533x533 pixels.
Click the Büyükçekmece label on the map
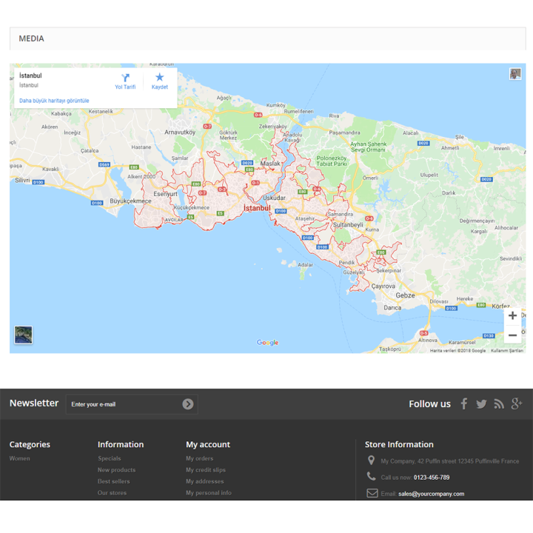click(130, 201)
